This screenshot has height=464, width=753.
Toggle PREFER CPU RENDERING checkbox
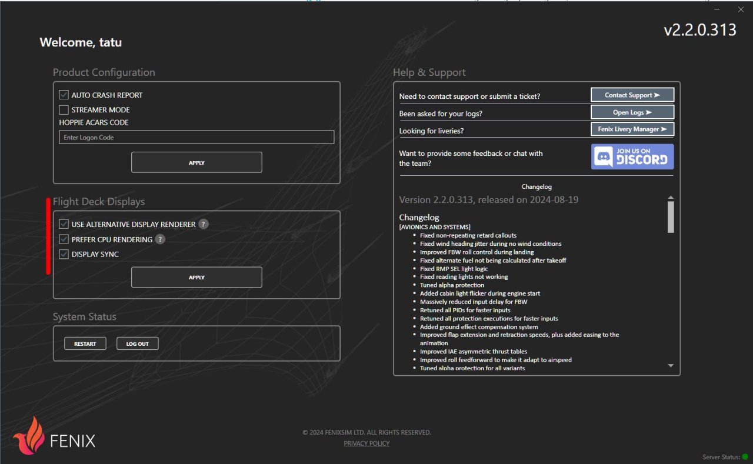point(64,239)
